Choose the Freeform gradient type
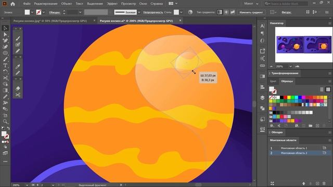 (233, 12)
